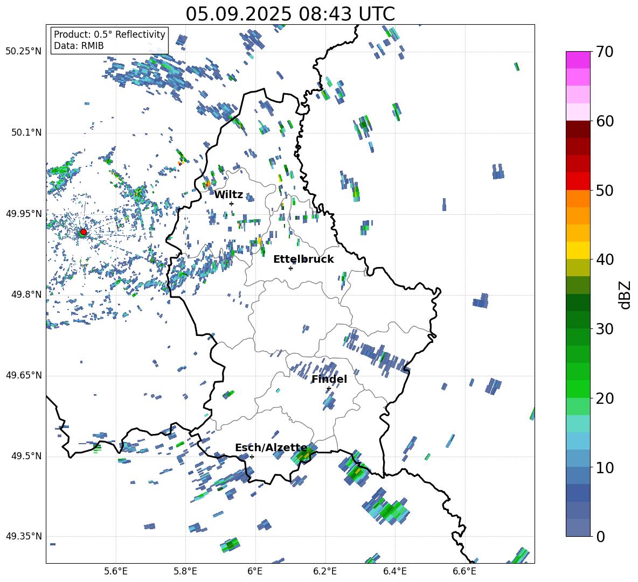This screenshot has height=582, width=638.
Task: Click the Product: 0.5° Reflectivity text
Action: 109,34
